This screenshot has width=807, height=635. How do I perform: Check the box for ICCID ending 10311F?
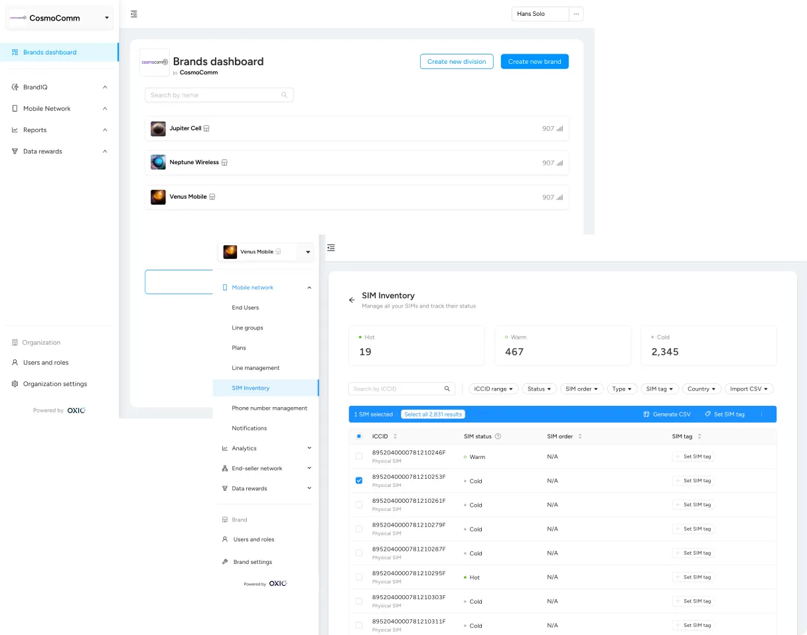pos(359,625)
